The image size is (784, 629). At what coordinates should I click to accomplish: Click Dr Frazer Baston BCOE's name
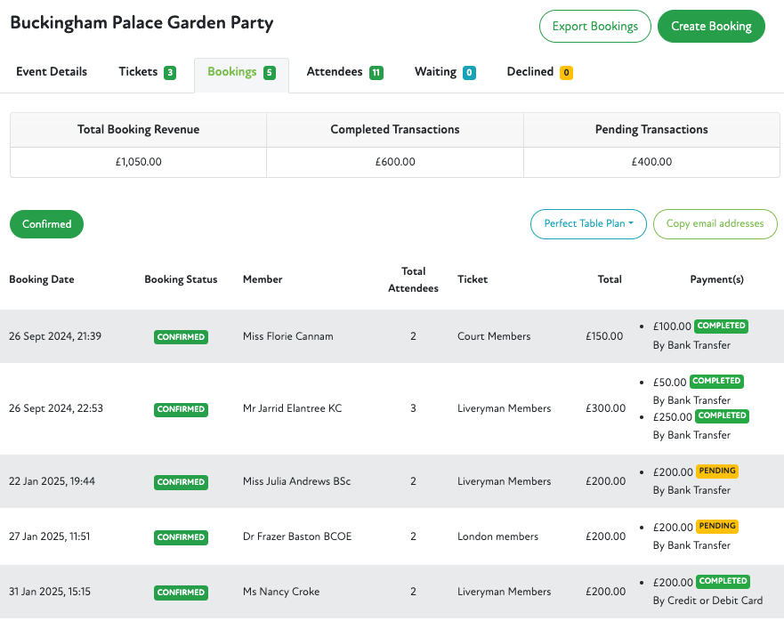click(x=296, y=536)
